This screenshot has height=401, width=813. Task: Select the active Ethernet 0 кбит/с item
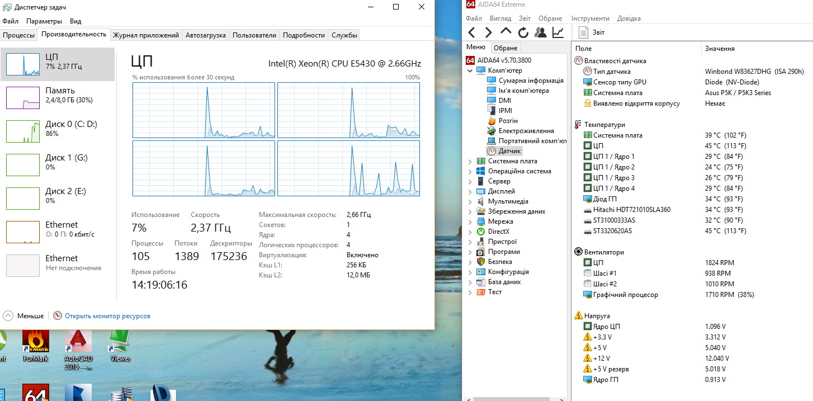(x=58, y=232)
